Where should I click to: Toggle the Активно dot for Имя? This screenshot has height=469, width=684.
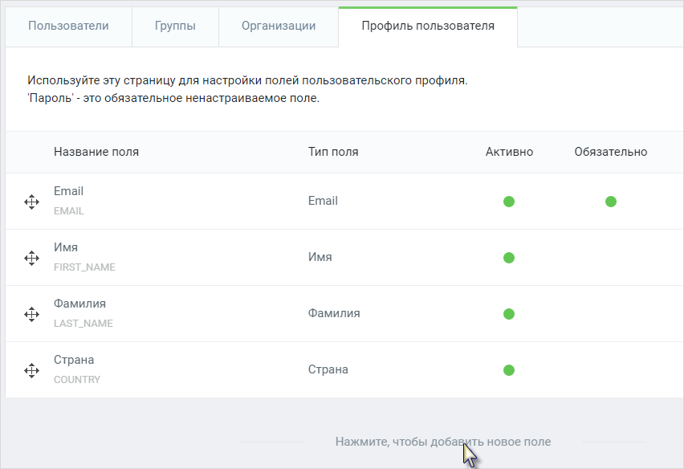tap(509, 258)
